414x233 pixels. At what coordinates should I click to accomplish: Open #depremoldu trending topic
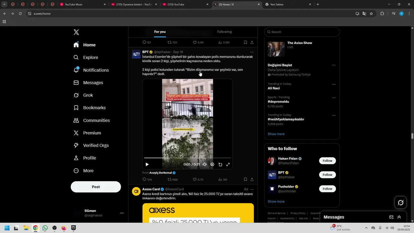click(x=278, y=102)
